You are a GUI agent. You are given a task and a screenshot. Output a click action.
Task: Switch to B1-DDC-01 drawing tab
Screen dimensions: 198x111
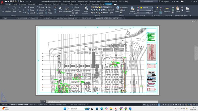[x=48, y=18]
